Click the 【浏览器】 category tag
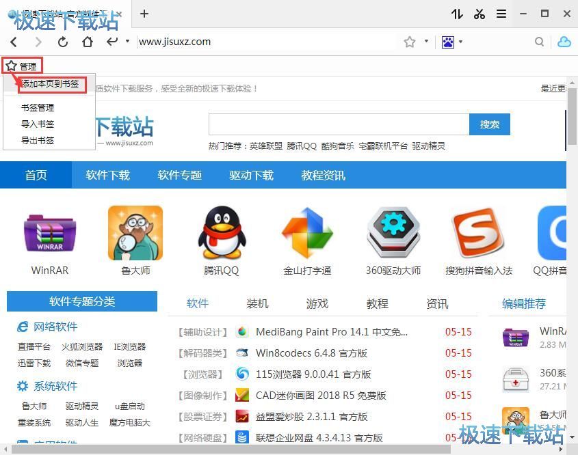The image size is (578, 455). pos(202,374)
